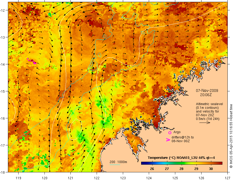This screenshot has width=233, height=180.
Task: Click the 'and velocity for' legend line
Action: [207, 111]
